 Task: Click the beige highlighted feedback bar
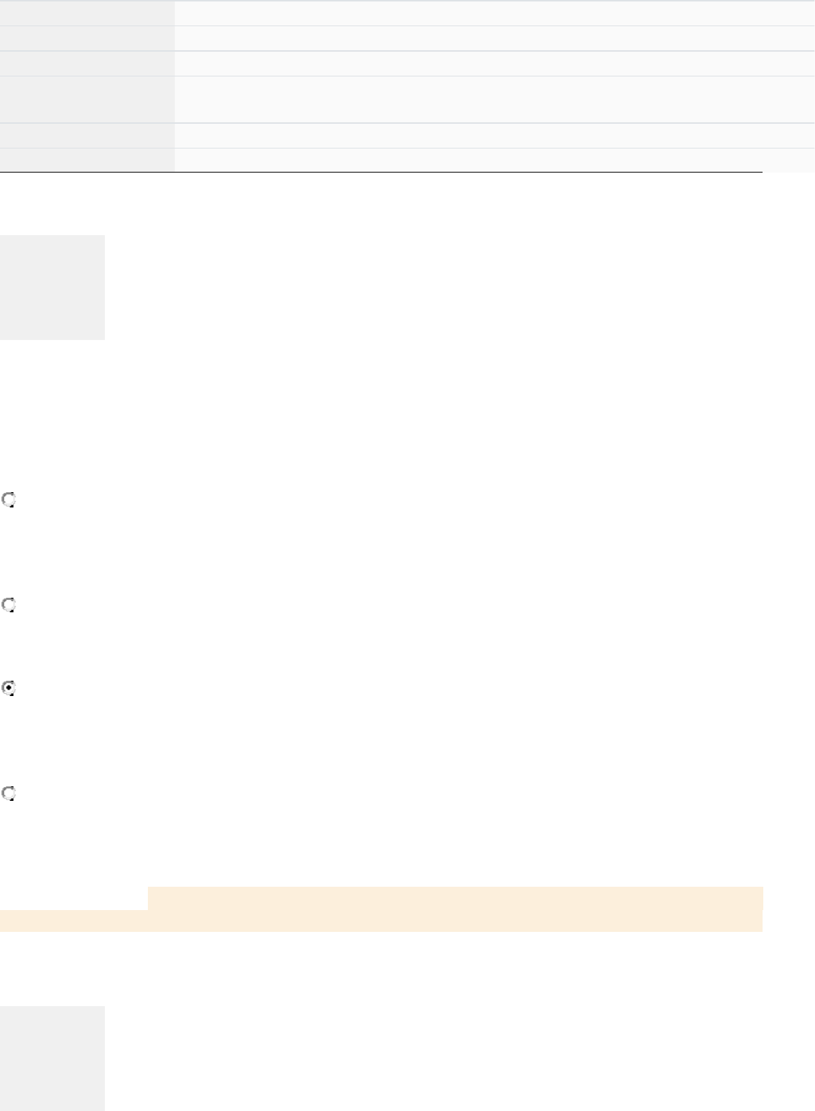point(455,898)
